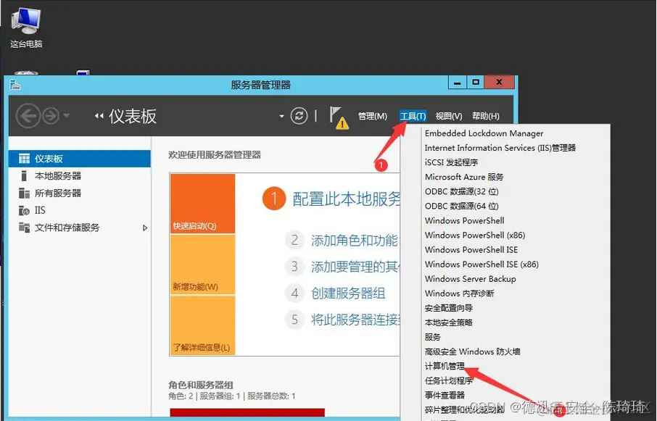
Task: Open 安全配置向导 menu entry
Action: [449, 308]
